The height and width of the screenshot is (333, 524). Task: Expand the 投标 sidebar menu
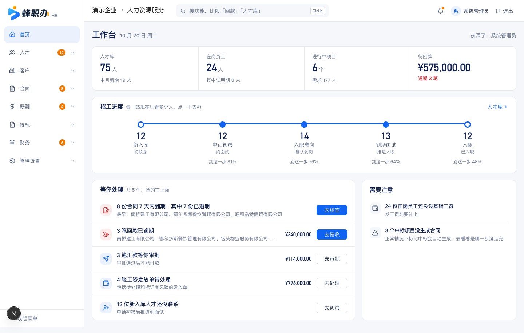tap(42, 125)
